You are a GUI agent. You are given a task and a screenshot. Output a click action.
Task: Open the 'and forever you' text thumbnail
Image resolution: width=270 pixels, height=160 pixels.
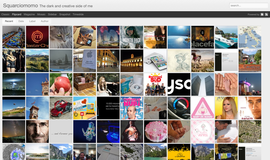tap(61, 132)
